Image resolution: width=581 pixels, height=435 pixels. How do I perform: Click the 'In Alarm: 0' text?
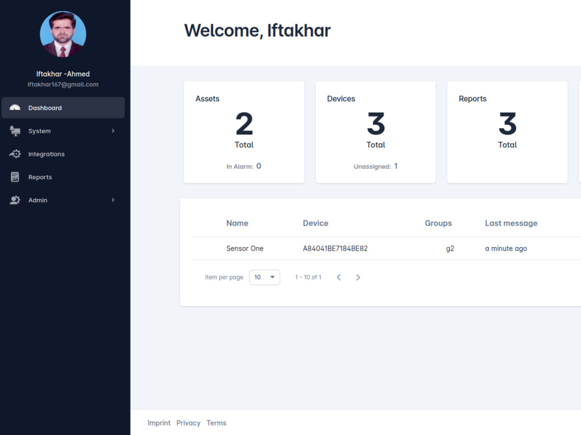tap(244, 166)
